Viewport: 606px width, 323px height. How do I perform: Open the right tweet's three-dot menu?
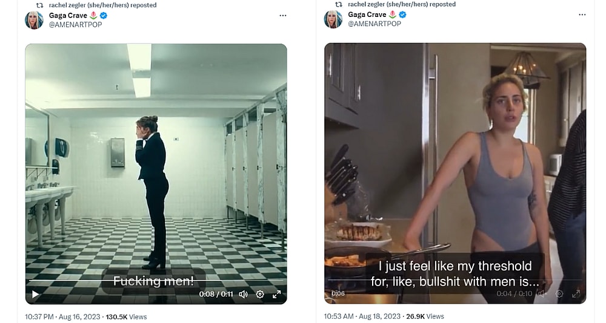click(x=582, y=15)
